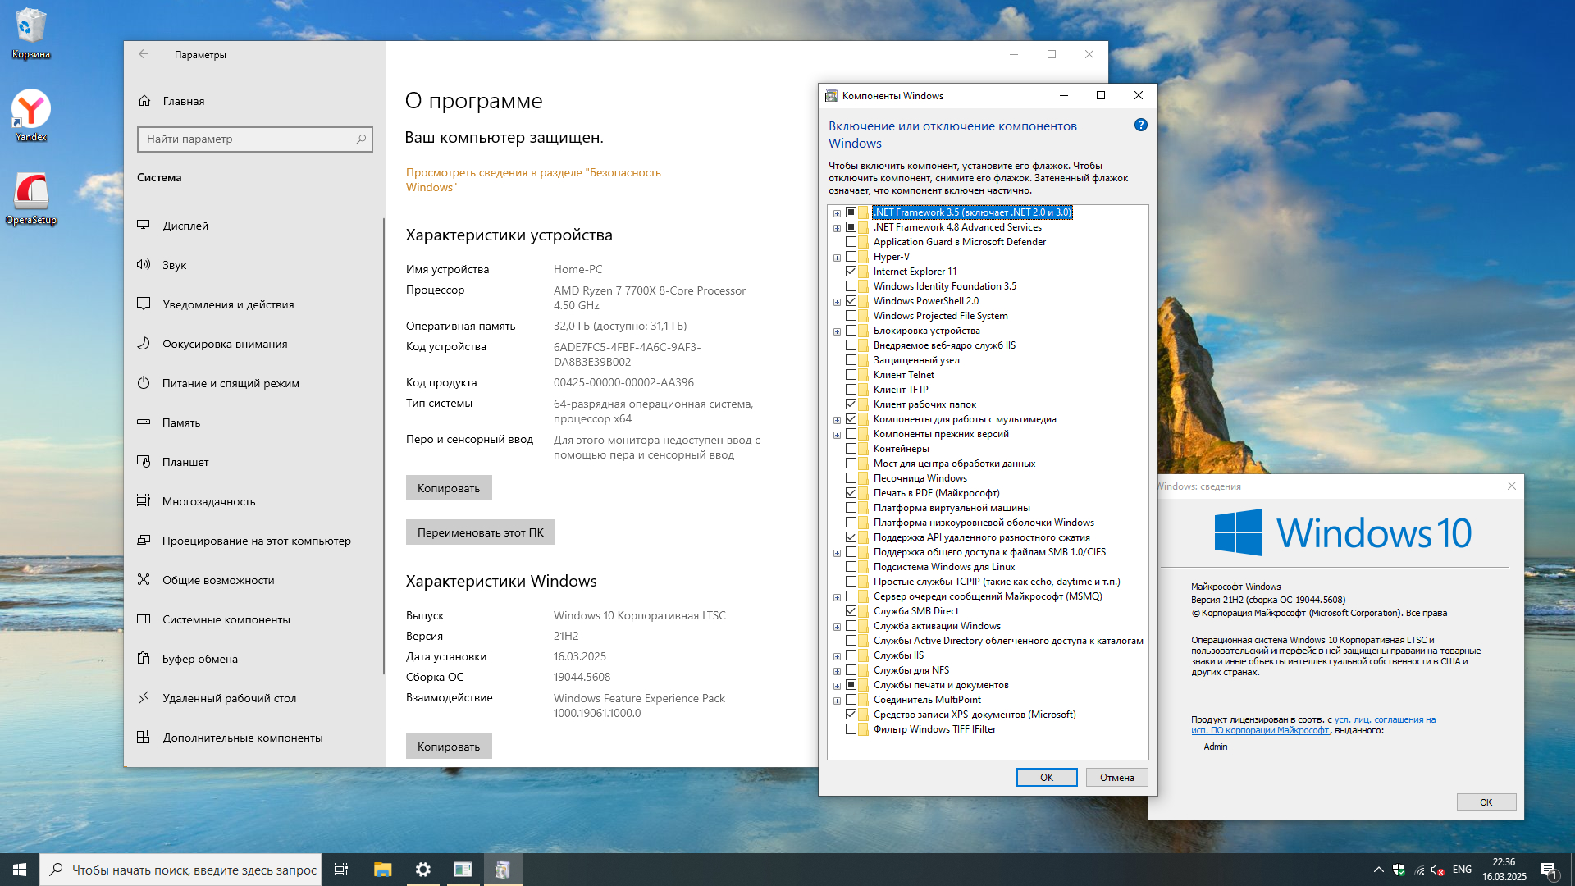The width and height of the screenshot is (1575, 886).
Task: Click the help question mark icon
Action: pos(1140,126)
